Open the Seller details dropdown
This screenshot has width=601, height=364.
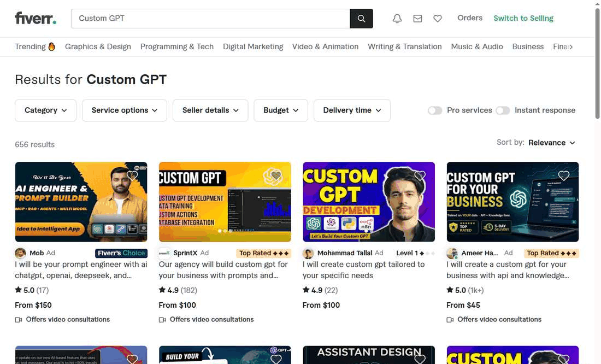coord(210,110)
